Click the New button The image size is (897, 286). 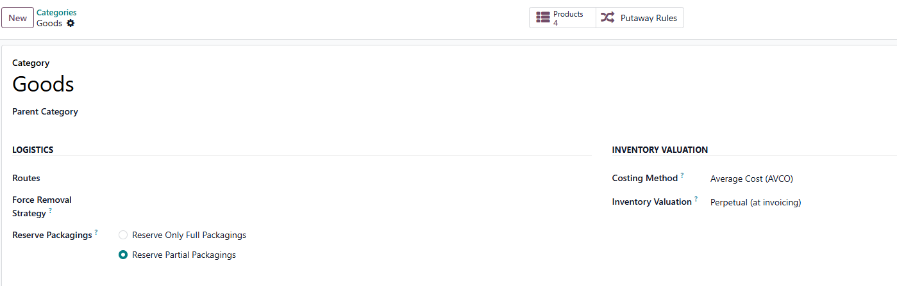(x=17, y=18)
